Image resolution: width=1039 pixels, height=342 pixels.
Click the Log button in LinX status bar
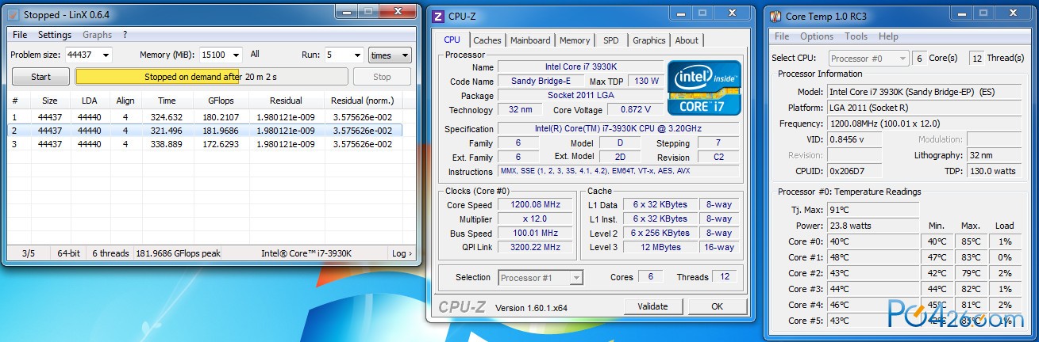point(402,253)
